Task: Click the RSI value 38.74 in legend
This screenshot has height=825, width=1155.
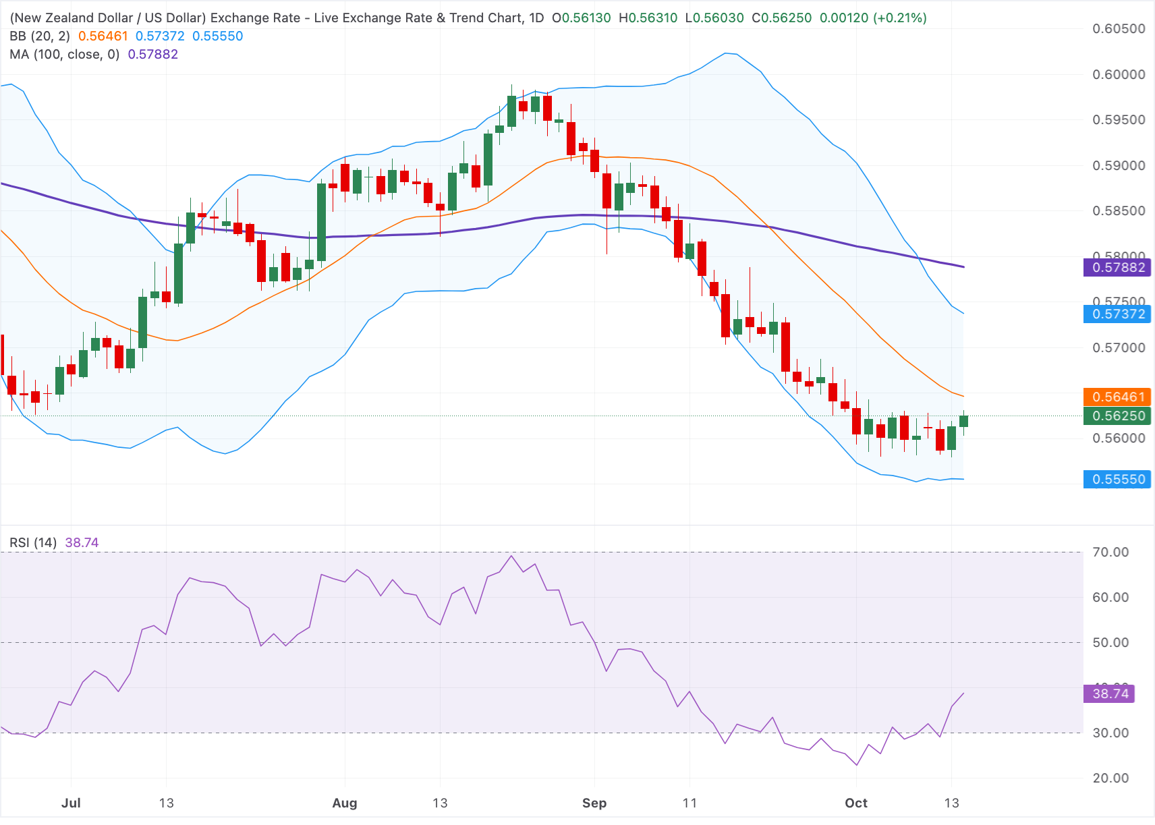Action: (82, 542)
